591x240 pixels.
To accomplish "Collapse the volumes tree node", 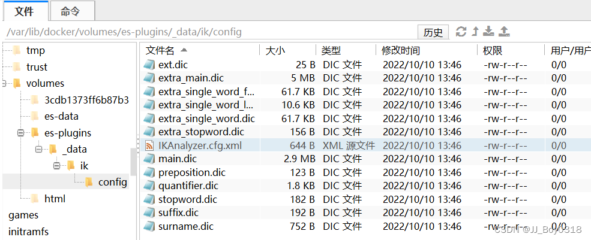I will [x=4, y=84].
